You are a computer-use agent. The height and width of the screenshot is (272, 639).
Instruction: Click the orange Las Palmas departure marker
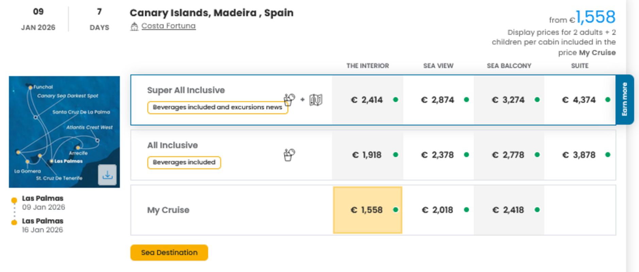(14, 200)
